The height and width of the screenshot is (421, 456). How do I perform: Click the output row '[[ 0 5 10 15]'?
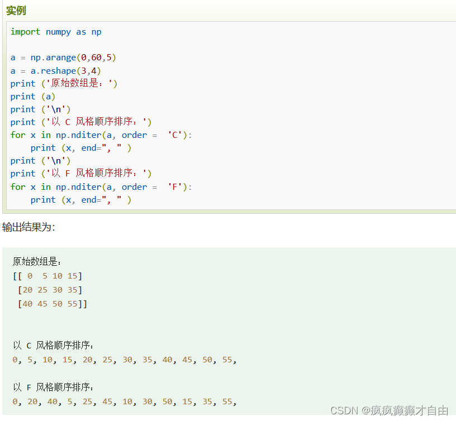tap(47, 276)
